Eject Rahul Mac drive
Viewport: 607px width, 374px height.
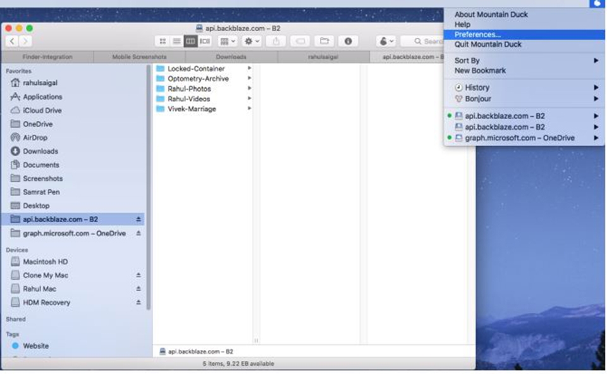pyautogui.click(x=138, y=289)
